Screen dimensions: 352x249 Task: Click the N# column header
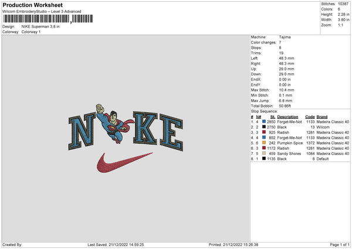click(x=259, y=117)
